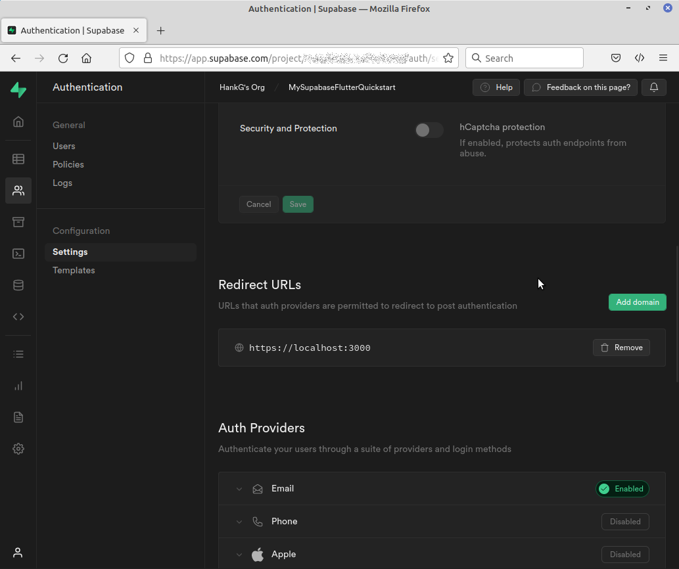679x569 pixels.
Task: Open Users in Authentication menu
Action: pyautogui.click(x=64, y=146)
